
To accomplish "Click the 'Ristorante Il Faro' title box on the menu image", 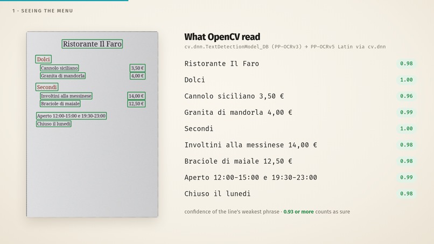I will (x=92, y=44).
